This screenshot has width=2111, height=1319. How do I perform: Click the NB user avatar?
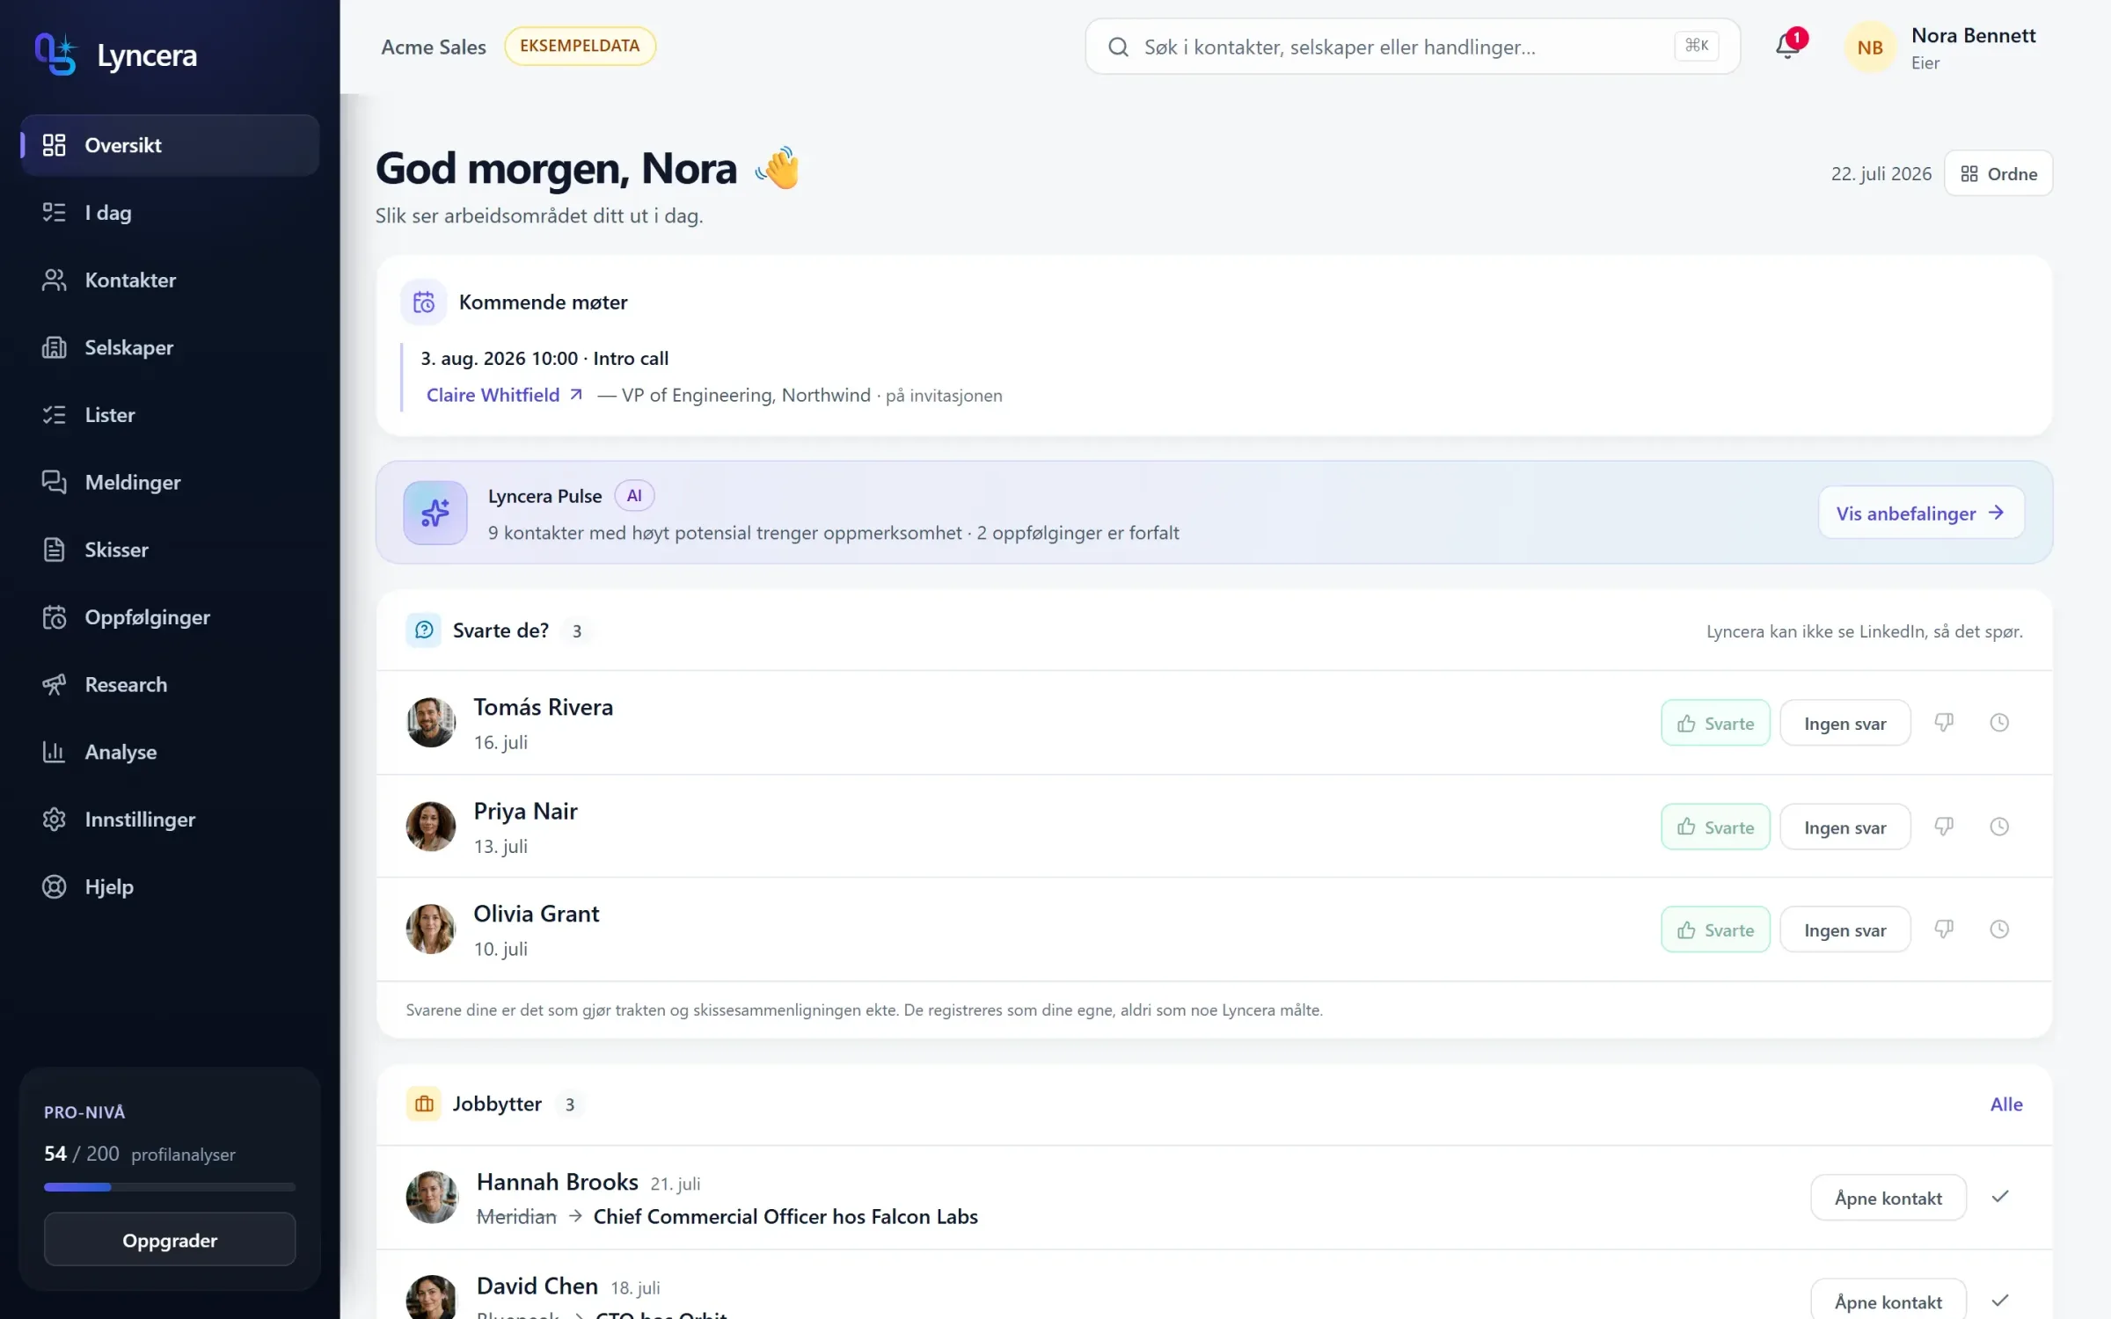tap(1870, 47)
